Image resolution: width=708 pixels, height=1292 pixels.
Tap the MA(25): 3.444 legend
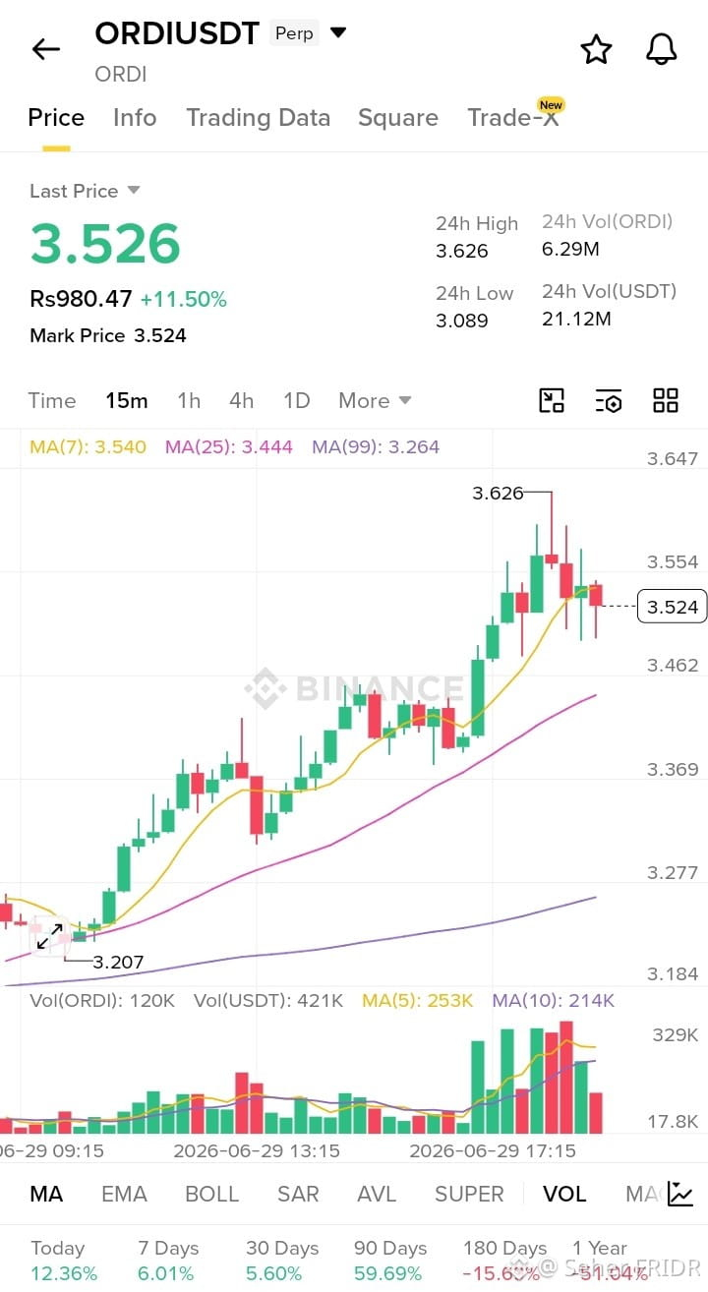pos(229,446)
